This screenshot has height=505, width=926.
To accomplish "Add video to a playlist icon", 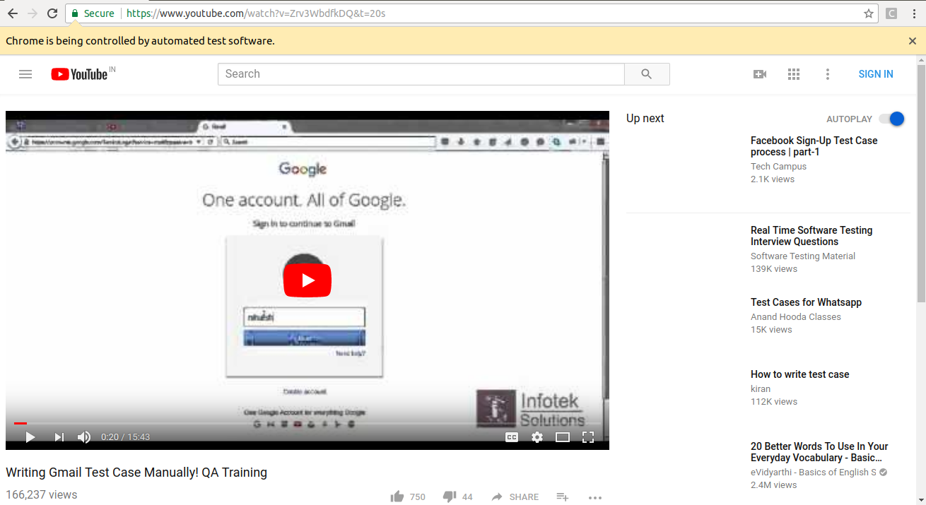I will (x=563, y=497).
